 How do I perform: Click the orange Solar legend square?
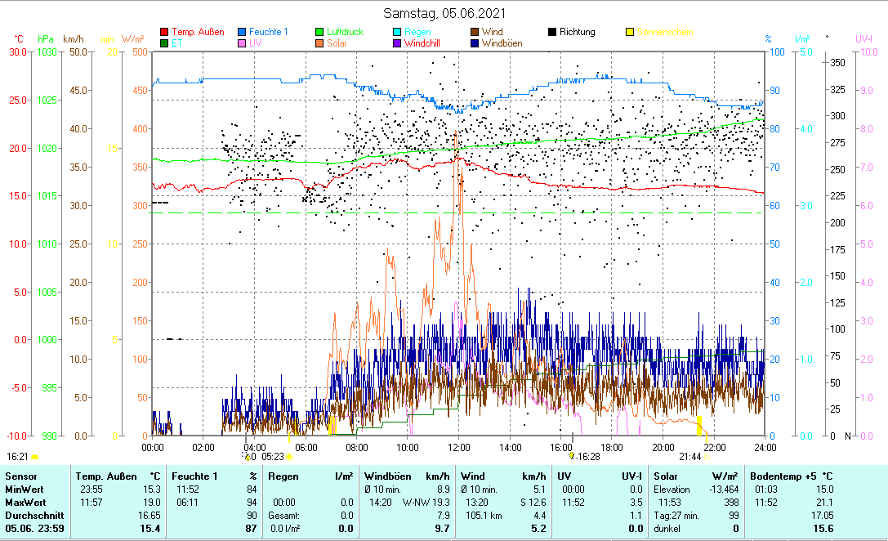[x=319, y=43]
